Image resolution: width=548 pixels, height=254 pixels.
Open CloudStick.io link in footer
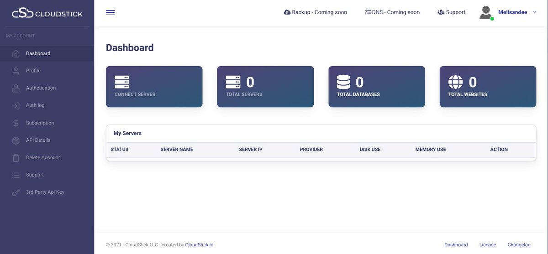[x=199, y=245]
